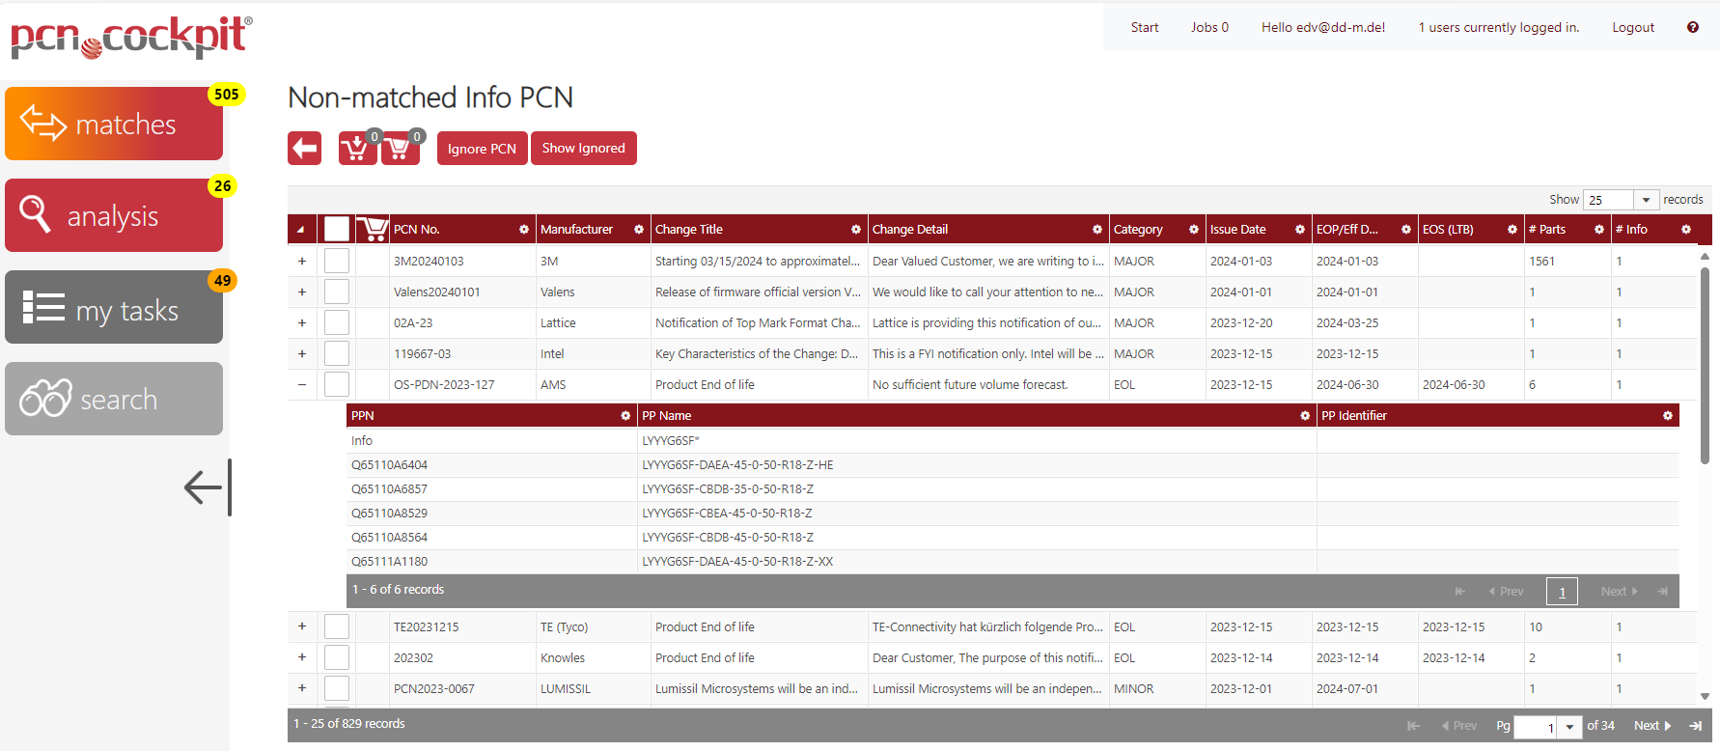Image resolution: width=1720 pixels, height=751 pixels.
Task: Open Issue Date column settings gear
Action: click(1300, 229)
